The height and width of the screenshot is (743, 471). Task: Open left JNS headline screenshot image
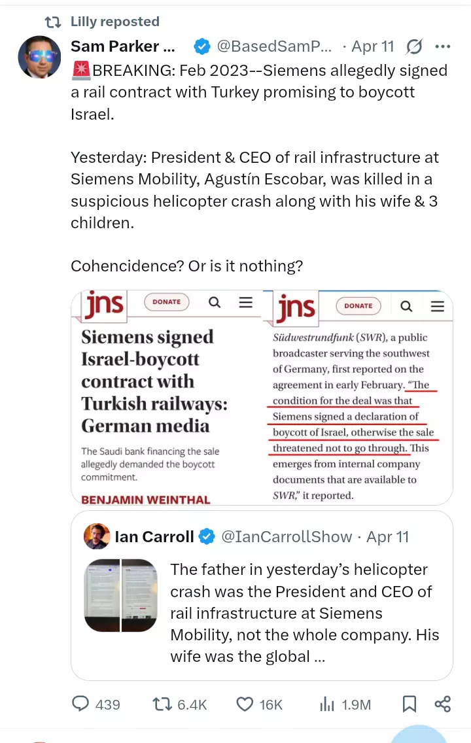(166, 398)
